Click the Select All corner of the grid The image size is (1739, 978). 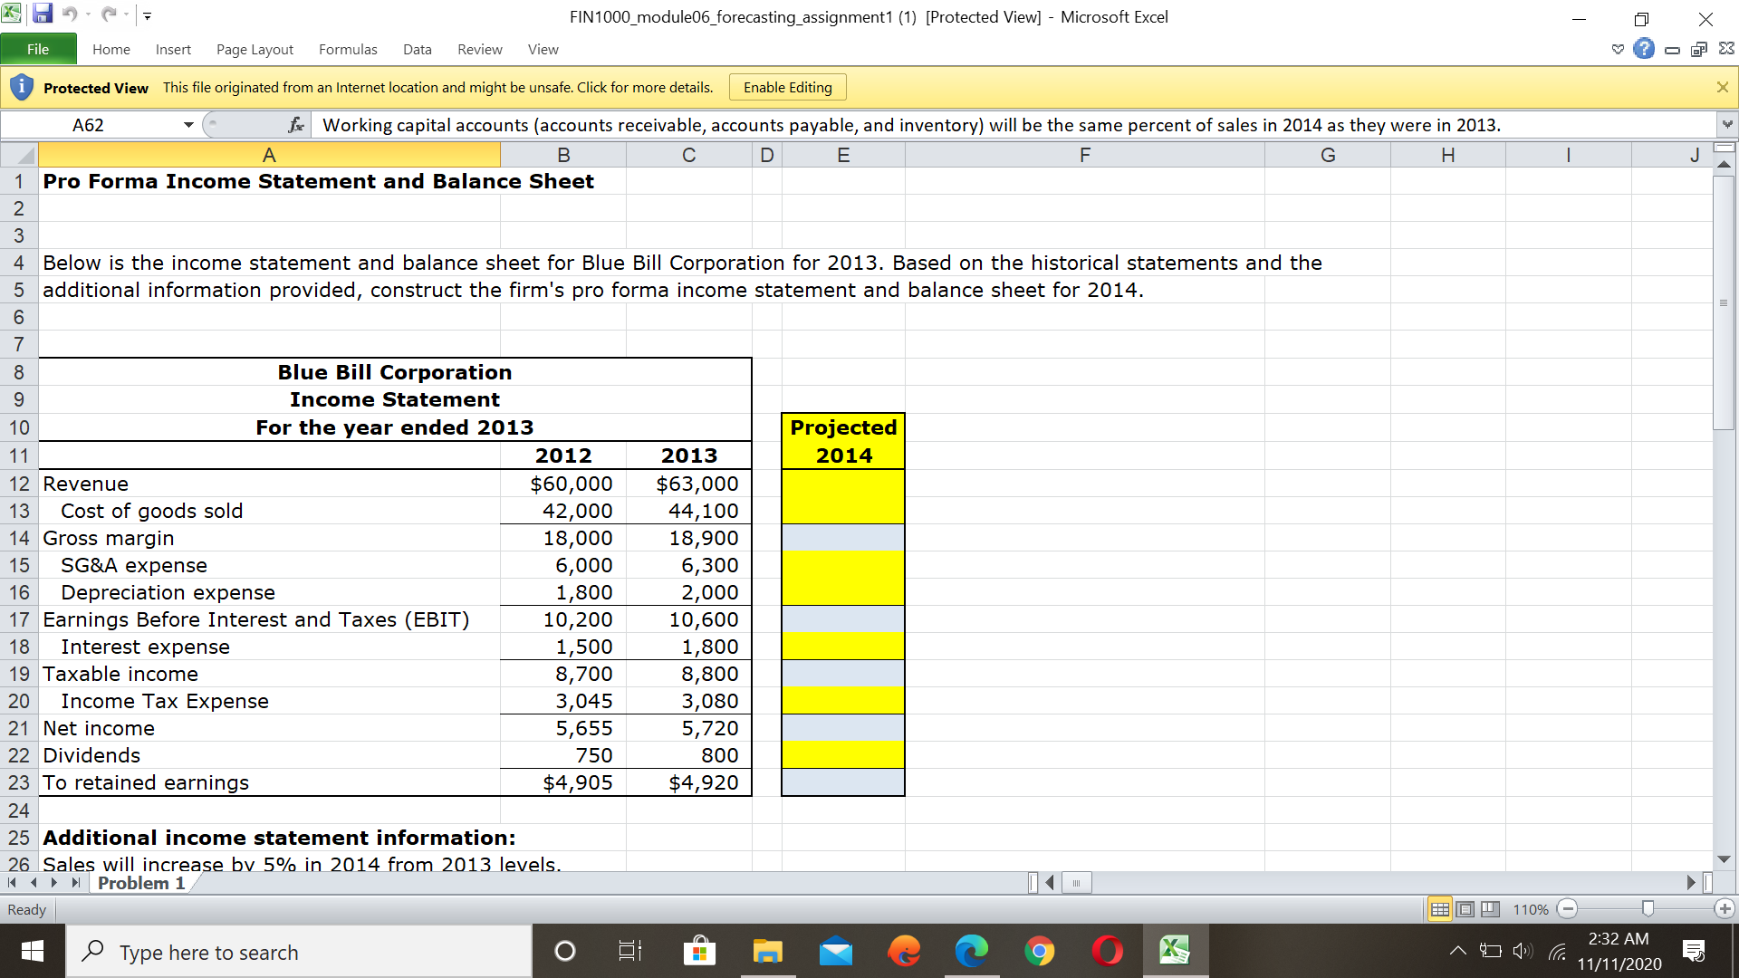coord(19,155)
